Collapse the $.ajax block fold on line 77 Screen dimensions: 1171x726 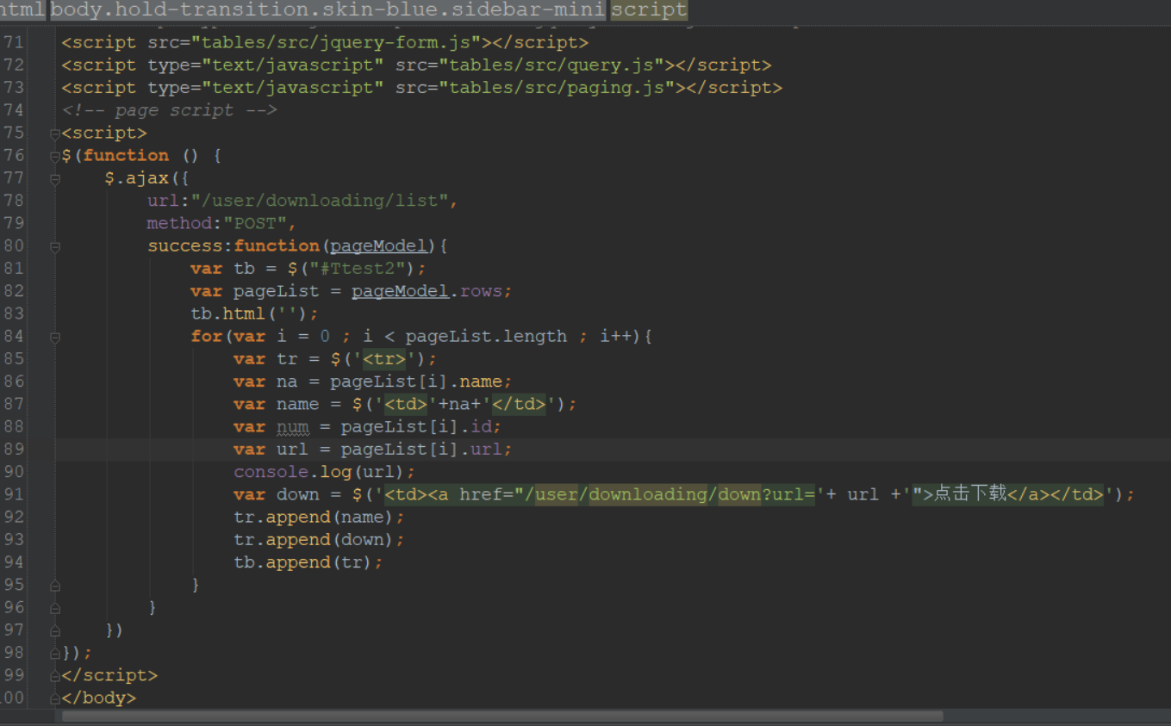(55, 179)
